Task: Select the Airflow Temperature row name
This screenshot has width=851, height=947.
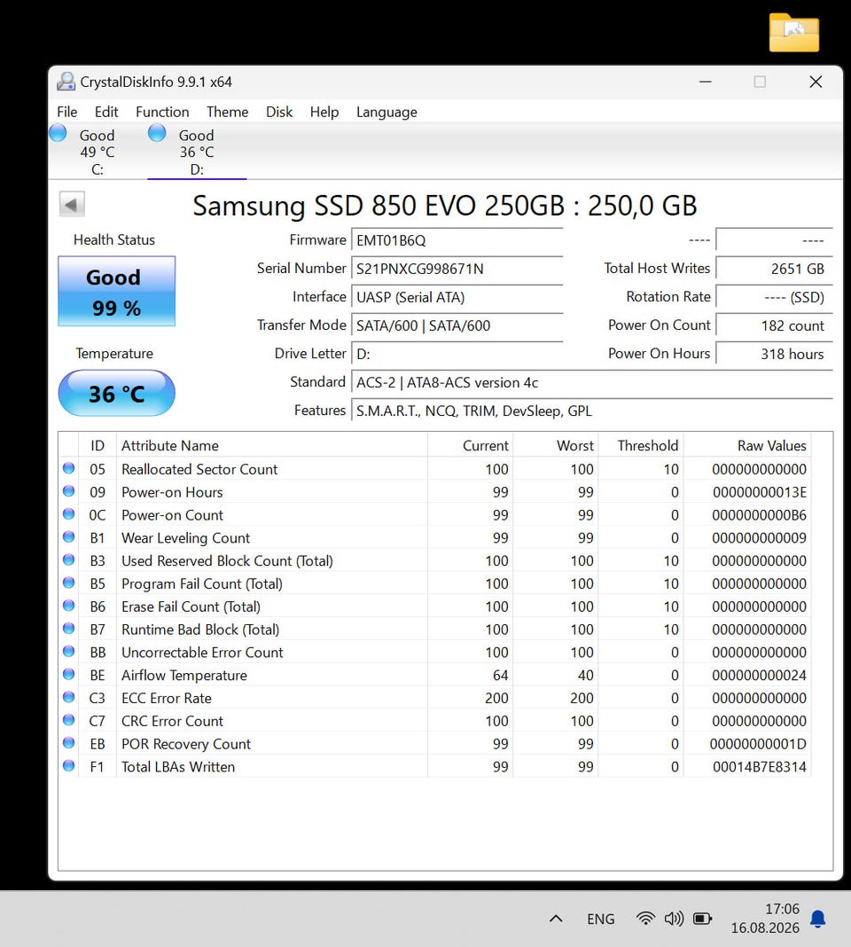Action: [184, 675]
